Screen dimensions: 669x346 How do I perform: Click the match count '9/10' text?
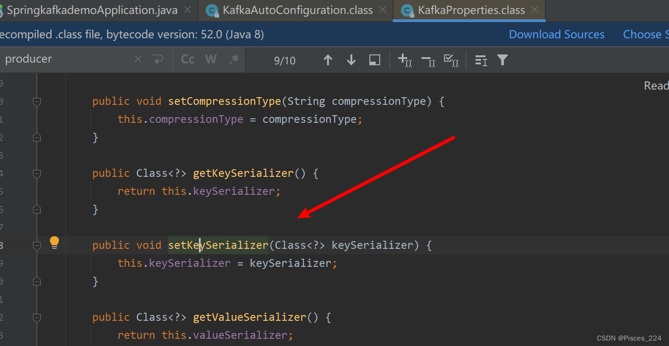[285, 61]
